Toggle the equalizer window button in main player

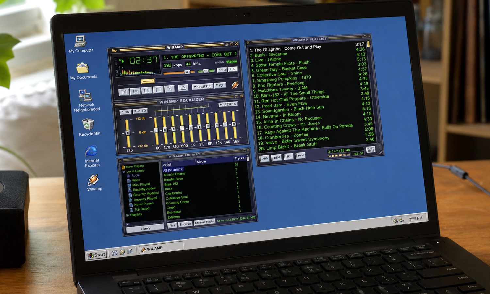222,70
